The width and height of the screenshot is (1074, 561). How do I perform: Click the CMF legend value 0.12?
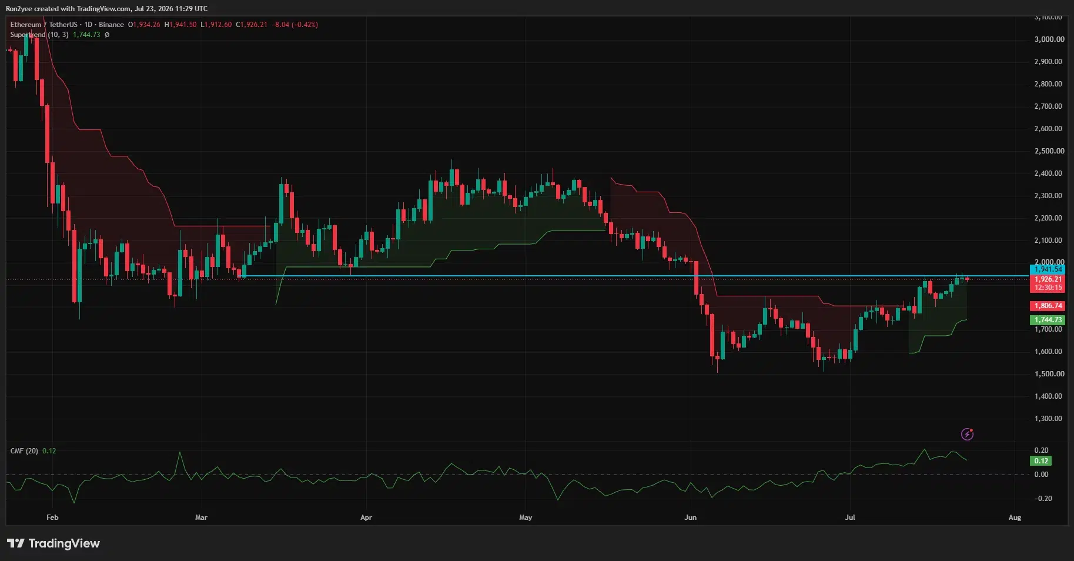pos(49,451)
